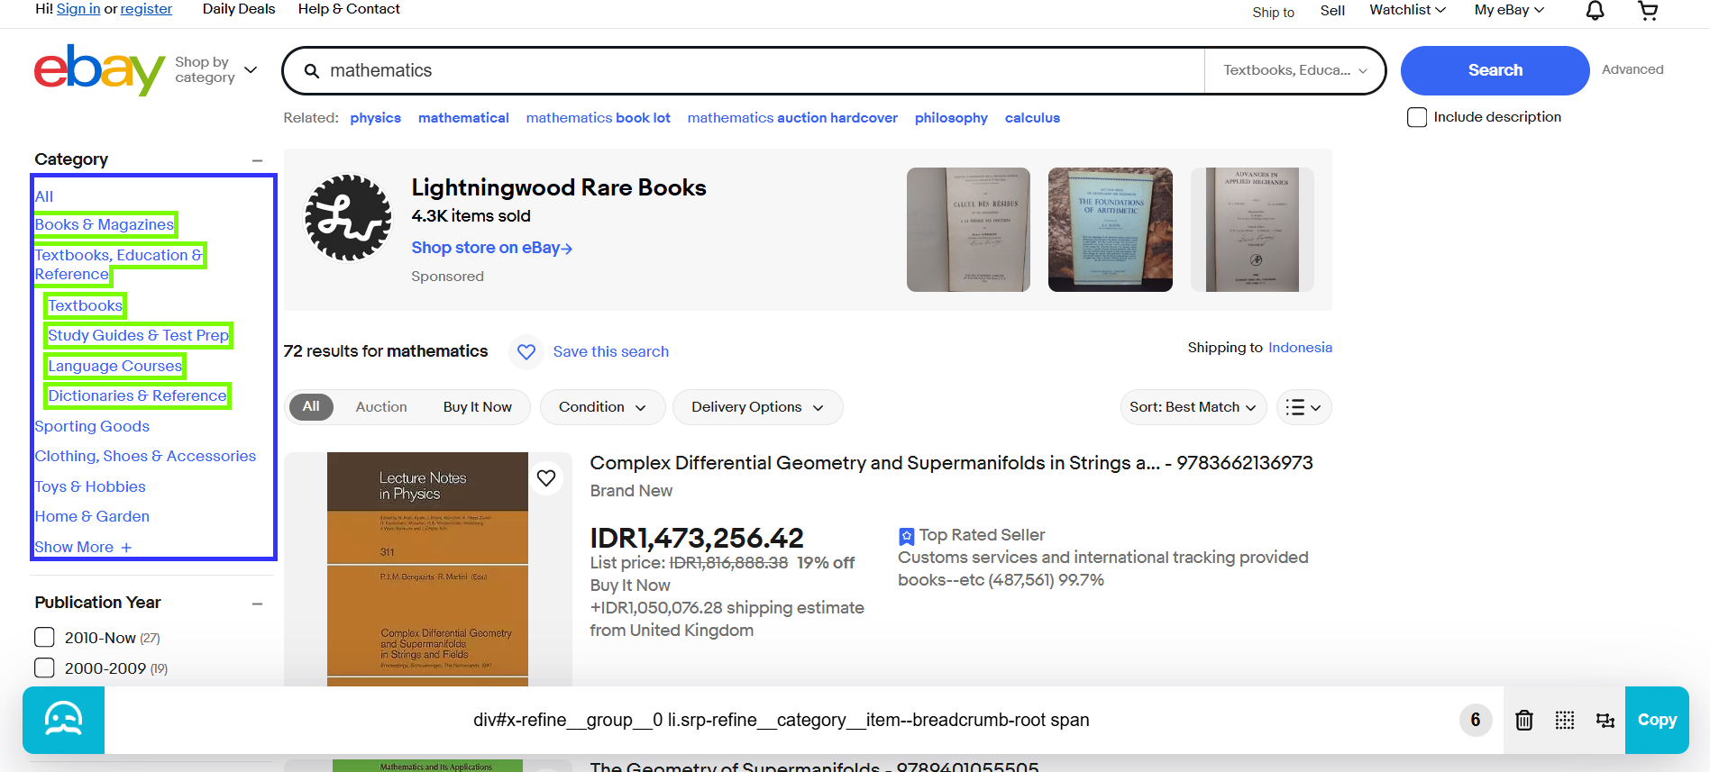Click Sell in the top bar
1710x772 pixels.
coord(1332,11)
